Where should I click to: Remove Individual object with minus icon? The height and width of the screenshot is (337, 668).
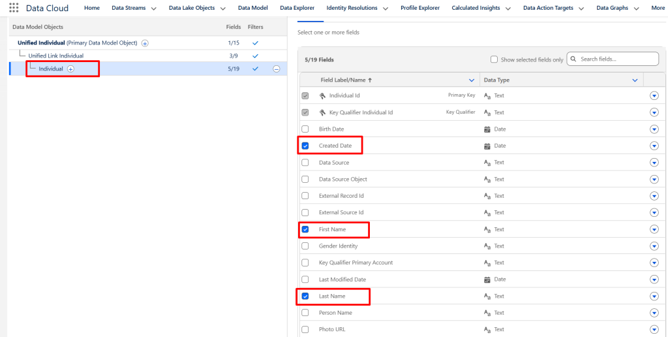tap(277, 69)
